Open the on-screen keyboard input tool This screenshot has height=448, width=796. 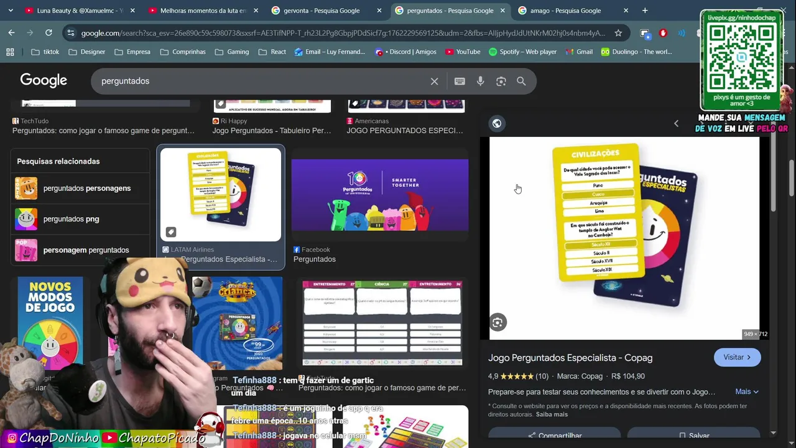[x=460, y=81]
